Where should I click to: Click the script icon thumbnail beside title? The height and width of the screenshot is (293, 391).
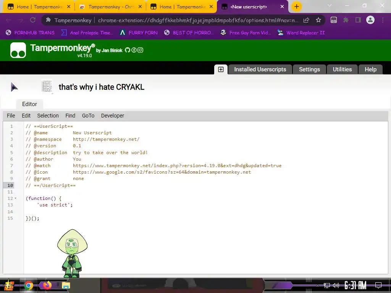[47, 87]
